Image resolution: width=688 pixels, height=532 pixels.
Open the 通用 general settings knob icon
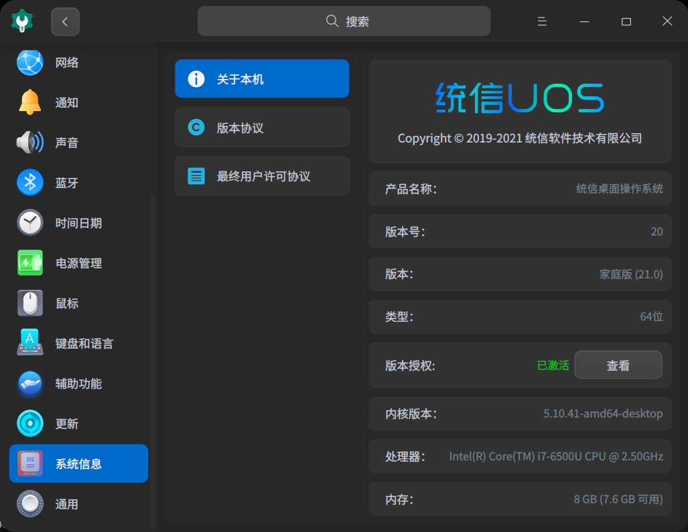(x=30, y=503)
